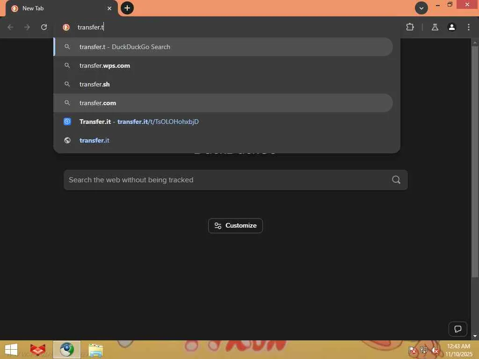
Task: Open the feedback chat bubble button
Action: click(x=457, y=329)
